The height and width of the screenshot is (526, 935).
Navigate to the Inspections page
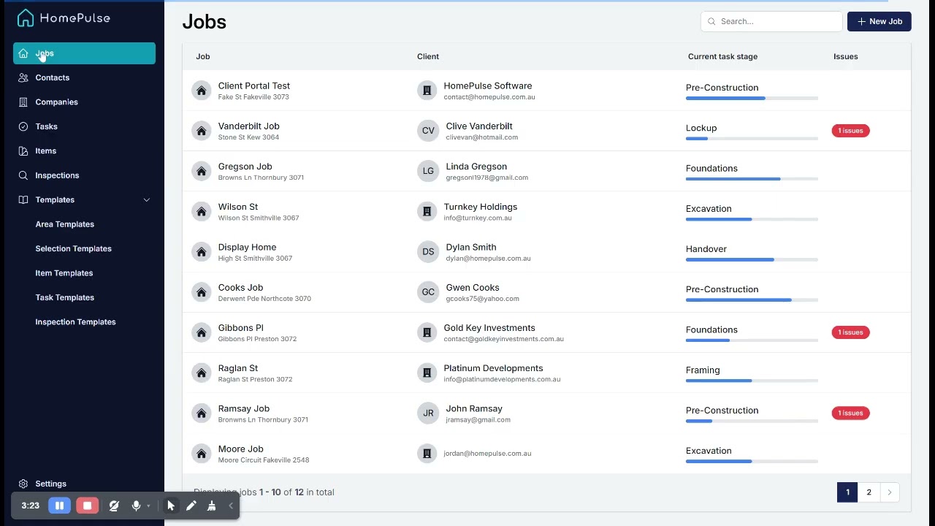[x=57, y=175]
